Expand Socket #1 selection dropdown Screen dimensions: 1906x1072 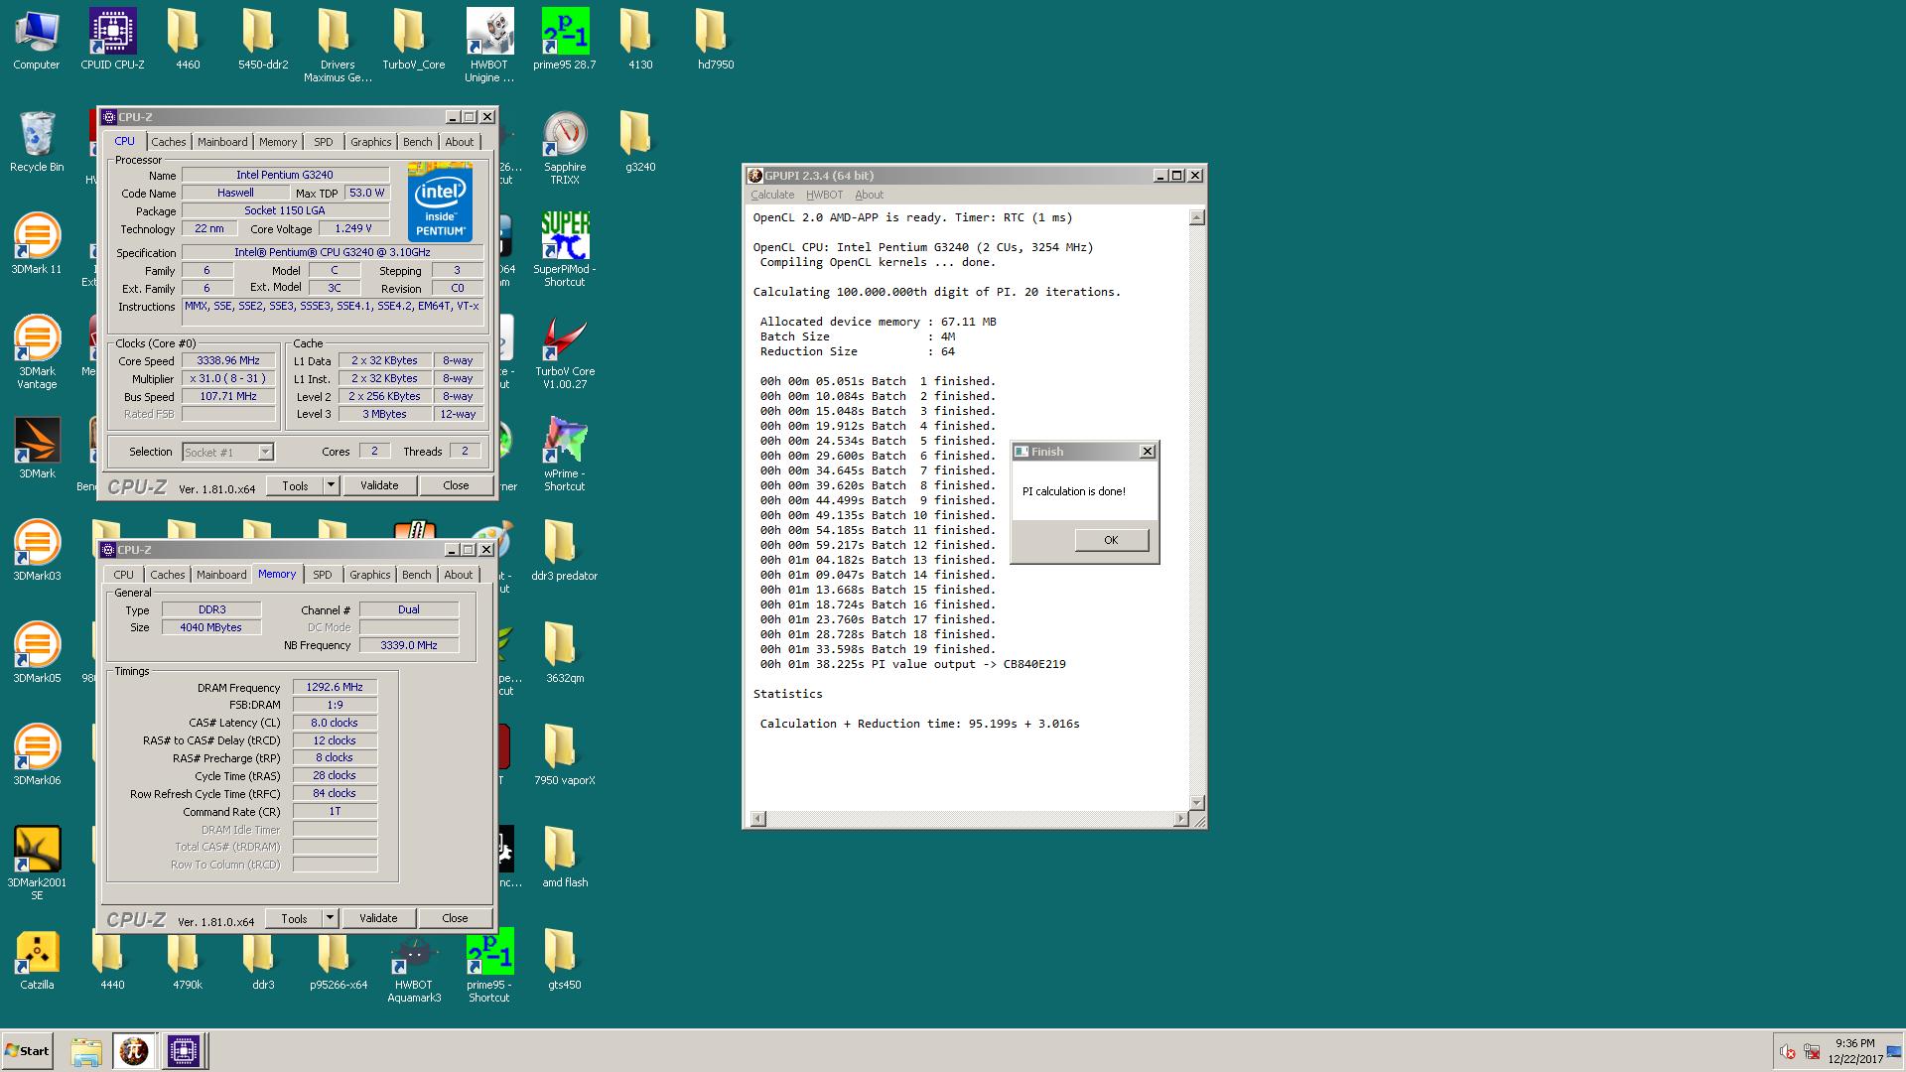click(x=265, y=452)
